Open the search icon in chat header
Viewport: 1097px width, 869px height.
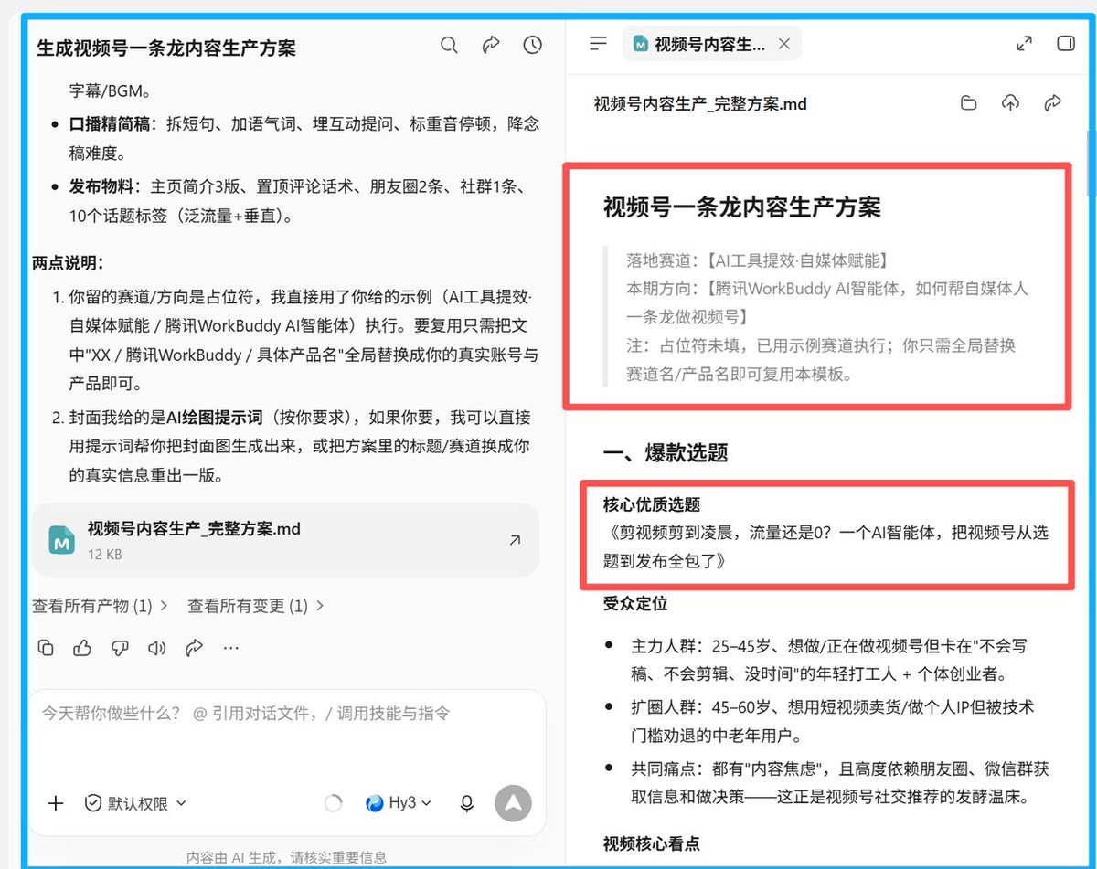[x=449, y=45]
